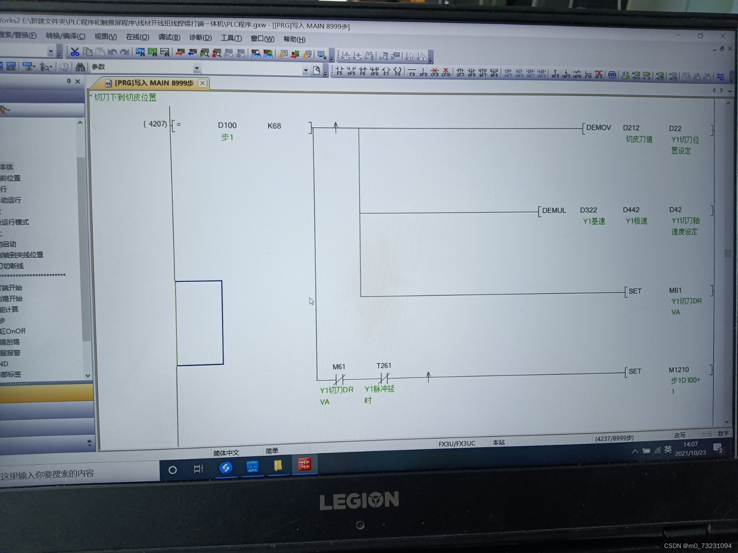Draw horizontal line with F9 icon
The height and width of the screenshot is (553, 738).
(412, 72)
